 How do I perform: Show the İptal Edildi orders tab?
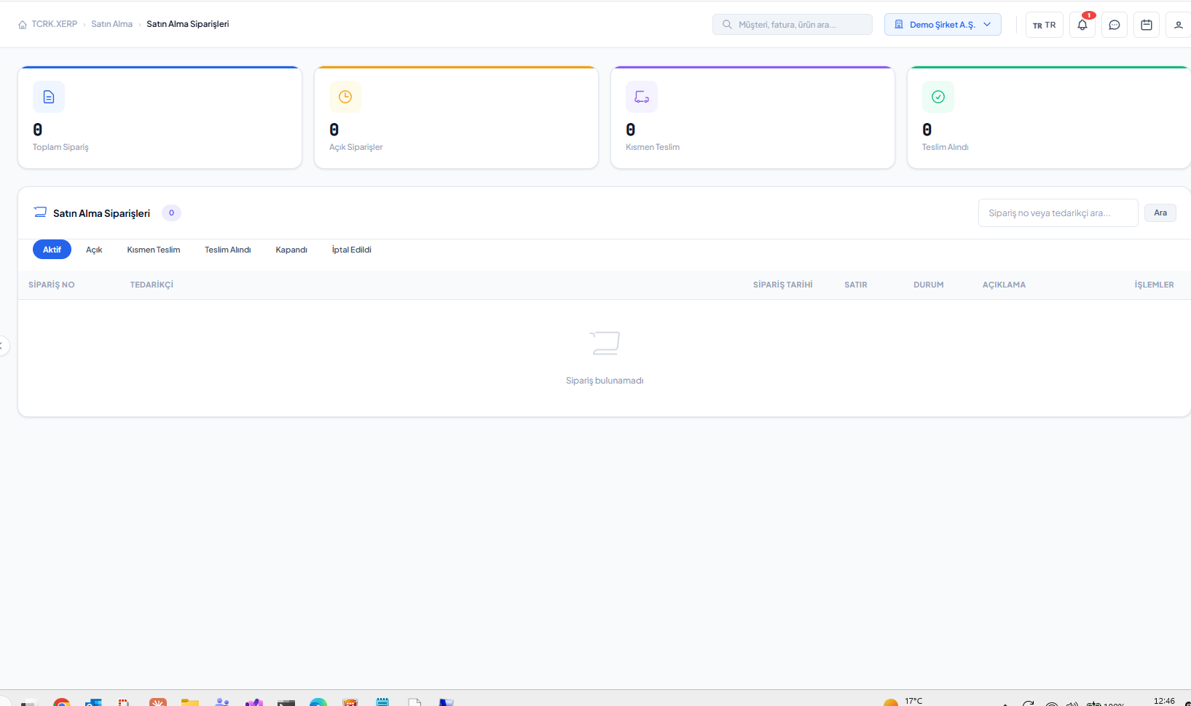coord(352,250)
